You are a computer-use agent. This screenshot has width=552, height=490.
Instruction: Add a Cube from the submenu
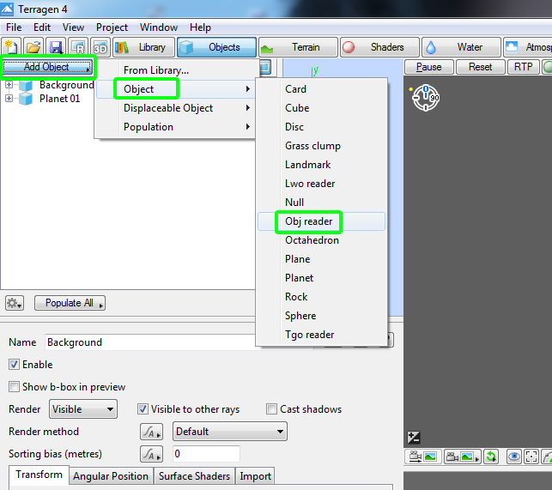point(321,108)
